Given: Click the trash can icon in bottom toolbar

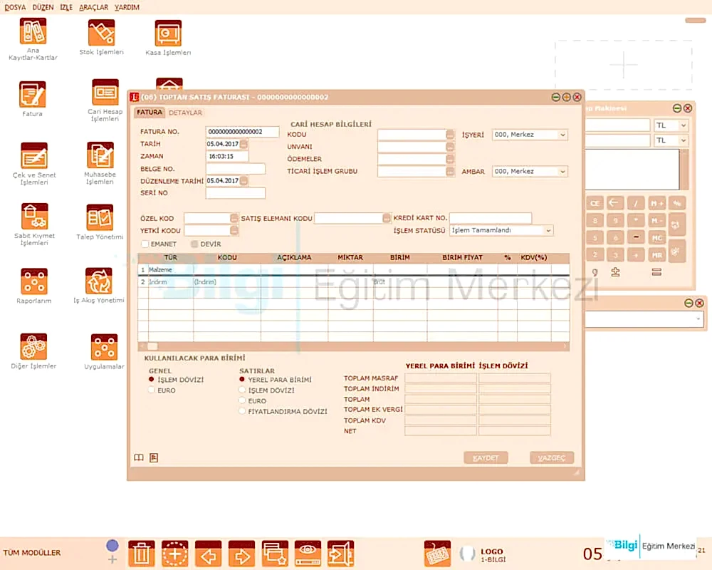Looking at the screenshot, I should (x=142, y=553).
